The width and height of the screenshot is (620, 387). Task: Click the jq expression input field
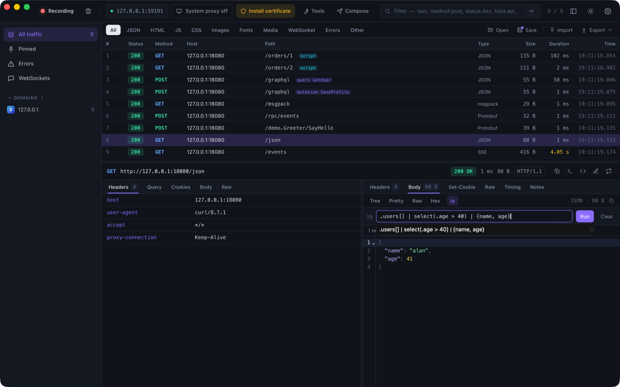(474, 216)
